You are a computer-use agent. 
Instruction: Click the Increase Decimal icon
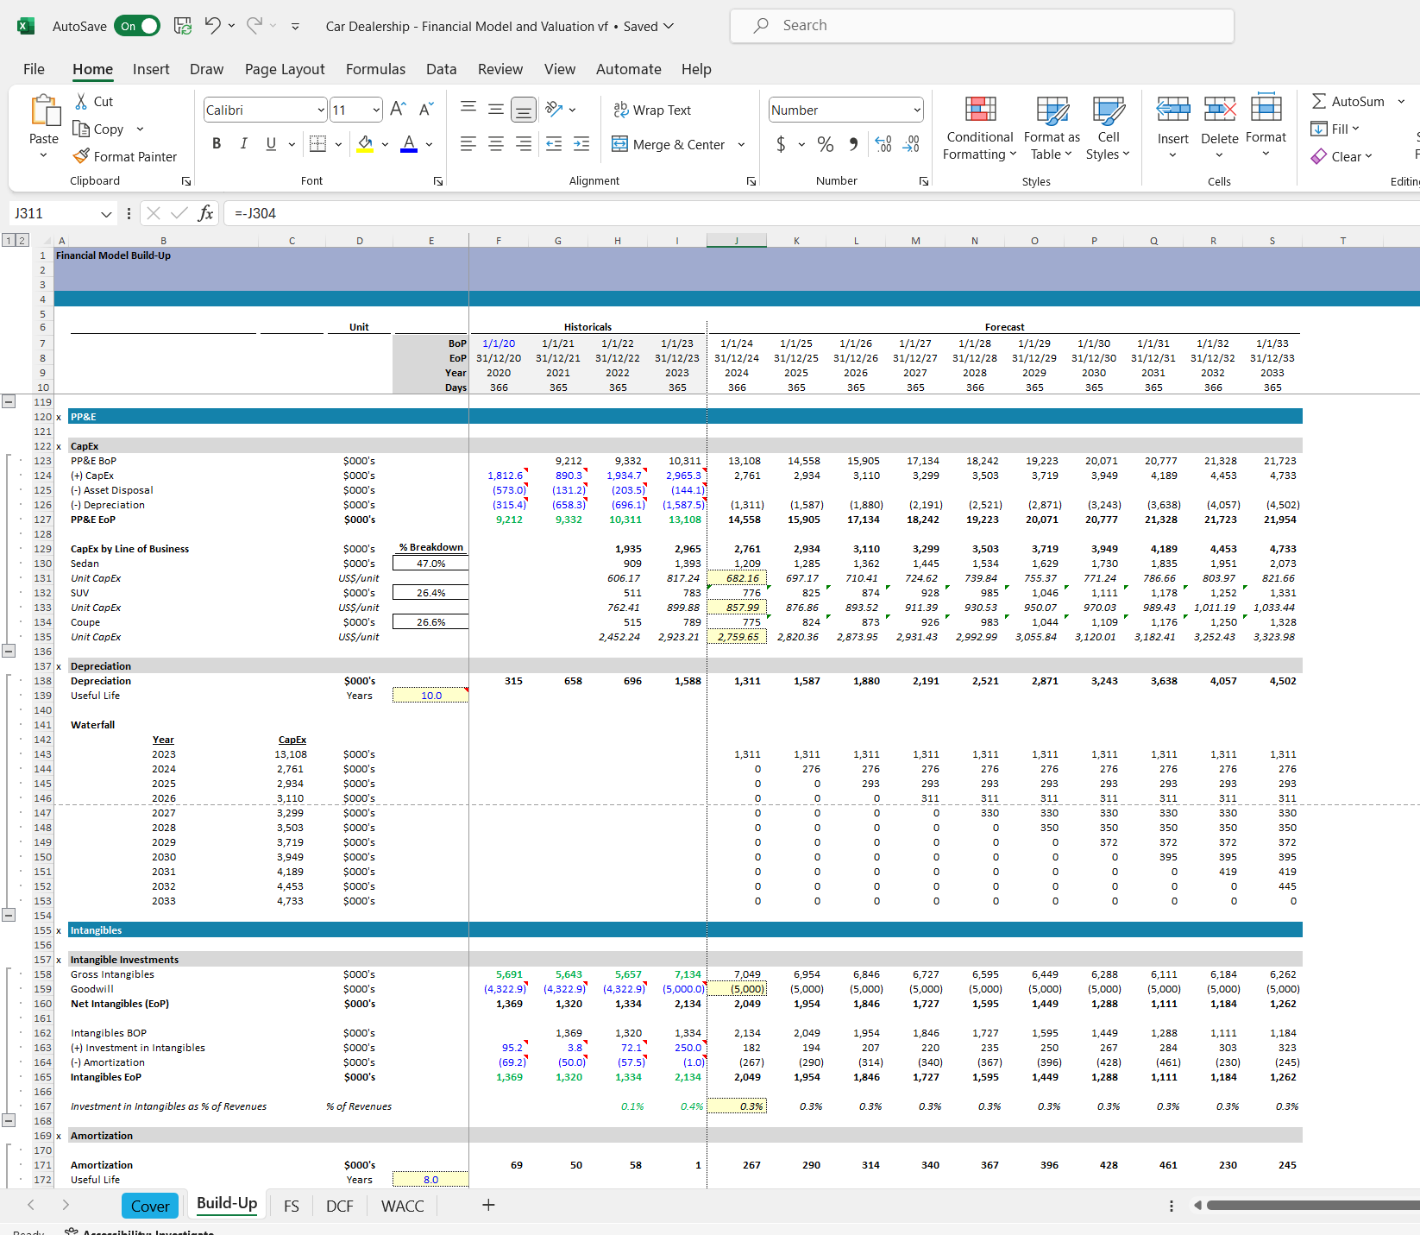coord(883,144)
